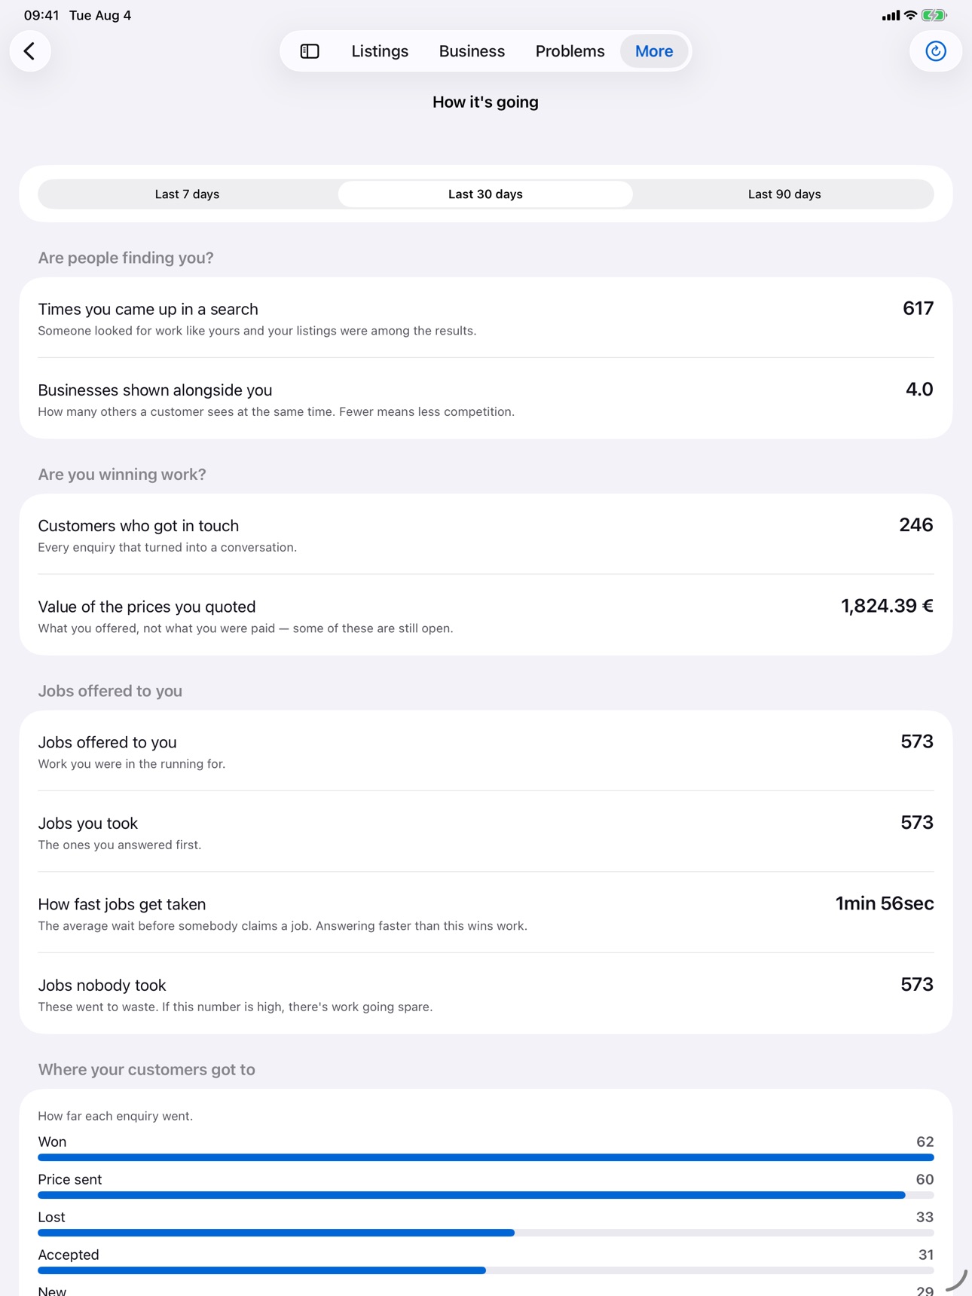Toggle the sidebar panel icon
972x1296 pixels.
click(x=310, y=51)
